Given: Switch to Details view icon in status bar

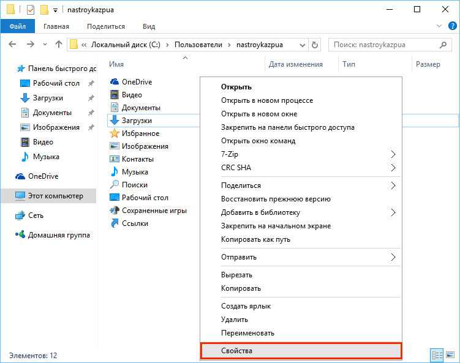Looking at the screenshot, I should 437,356.
